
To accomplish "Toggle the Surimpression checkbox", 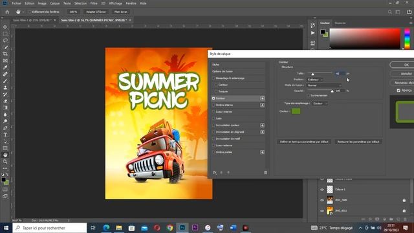I will click(x=308, y=95).
